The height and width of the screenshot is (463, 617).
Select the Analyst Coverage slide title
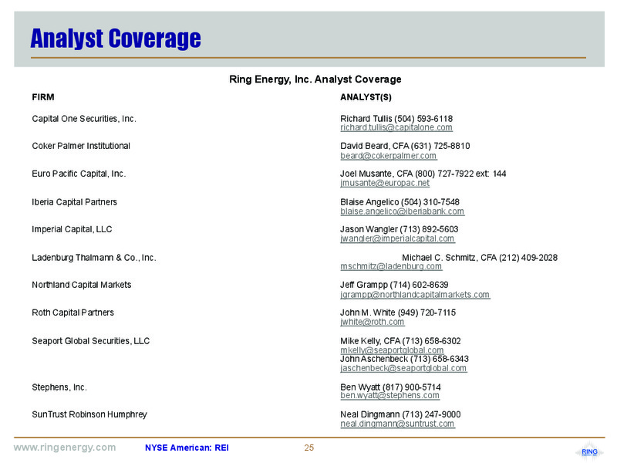coord(116,39)
